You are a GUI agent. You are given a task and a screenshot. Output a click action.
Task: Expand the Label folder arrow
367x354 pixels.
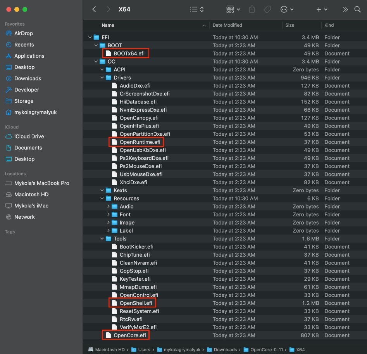click(x=108, y=230)
